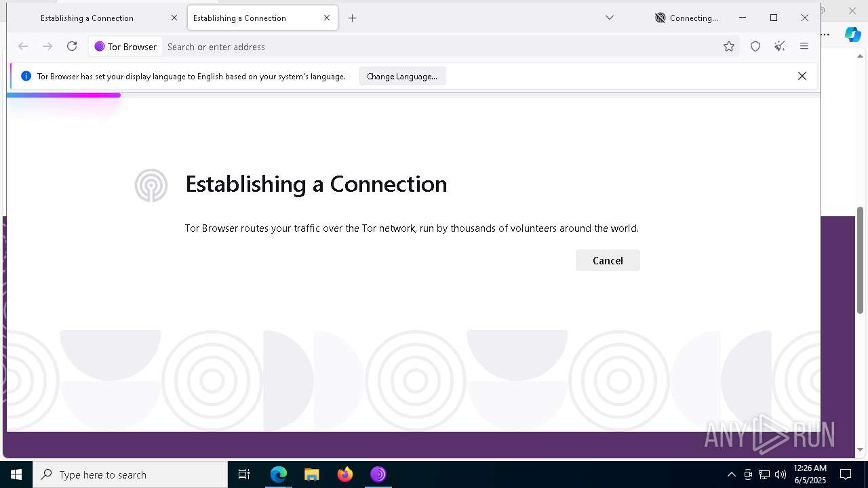The image size is (868, 488).
Task: Open File Explorer from the taskbar
Action: click(312, 474)
